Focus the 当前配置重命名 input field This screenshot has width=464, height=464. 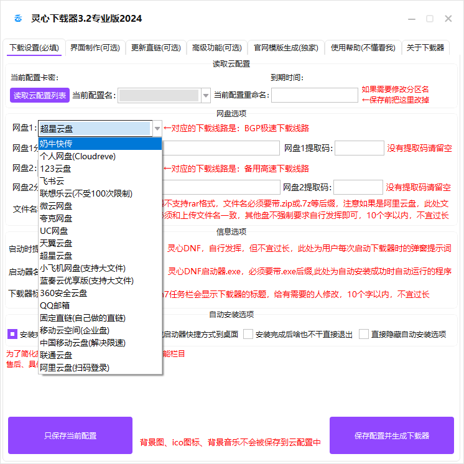point(314,95)
